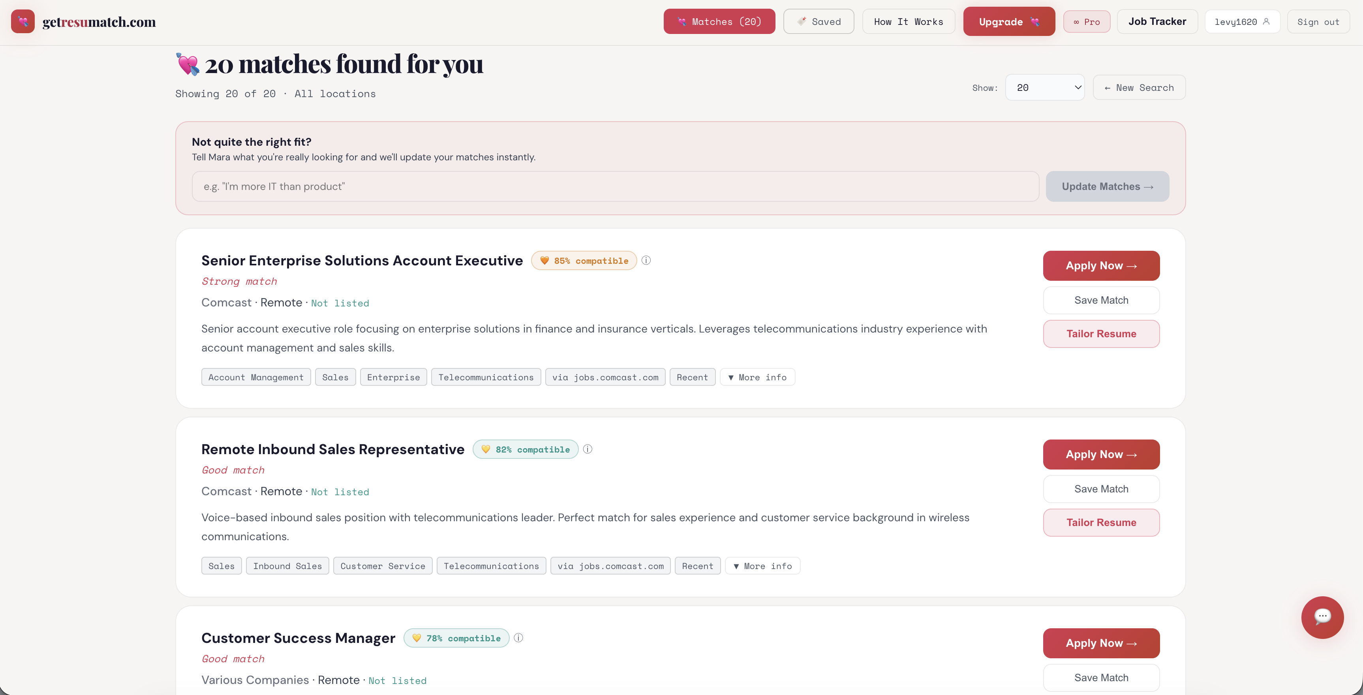Click the getresumatch heart logo icon
The height and width of the screenshot is (695, 1363).
coord(23,22)
